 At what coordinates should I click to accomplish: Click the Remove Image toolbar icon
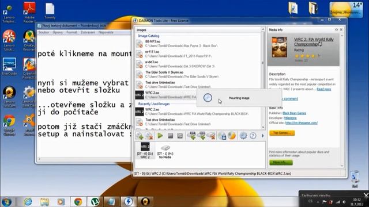[149, 136]
